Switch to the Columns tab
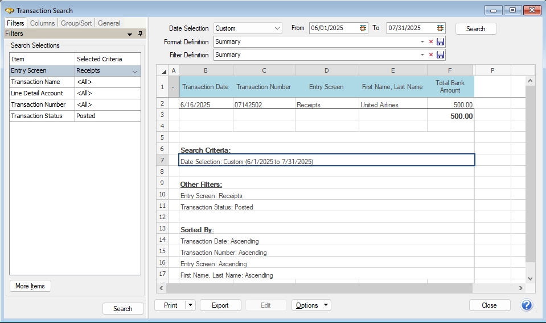The image size is (546, 323). (x=42, y=23)
